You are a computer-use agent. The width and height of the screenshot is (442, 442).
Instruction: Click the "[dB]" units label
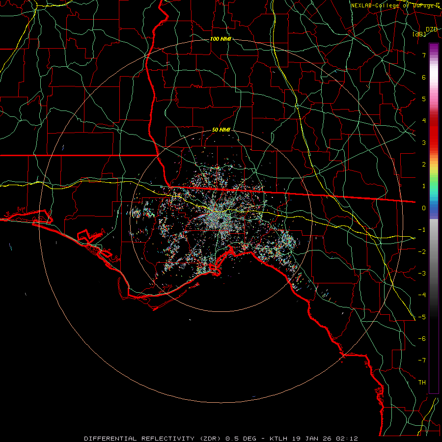419,34
